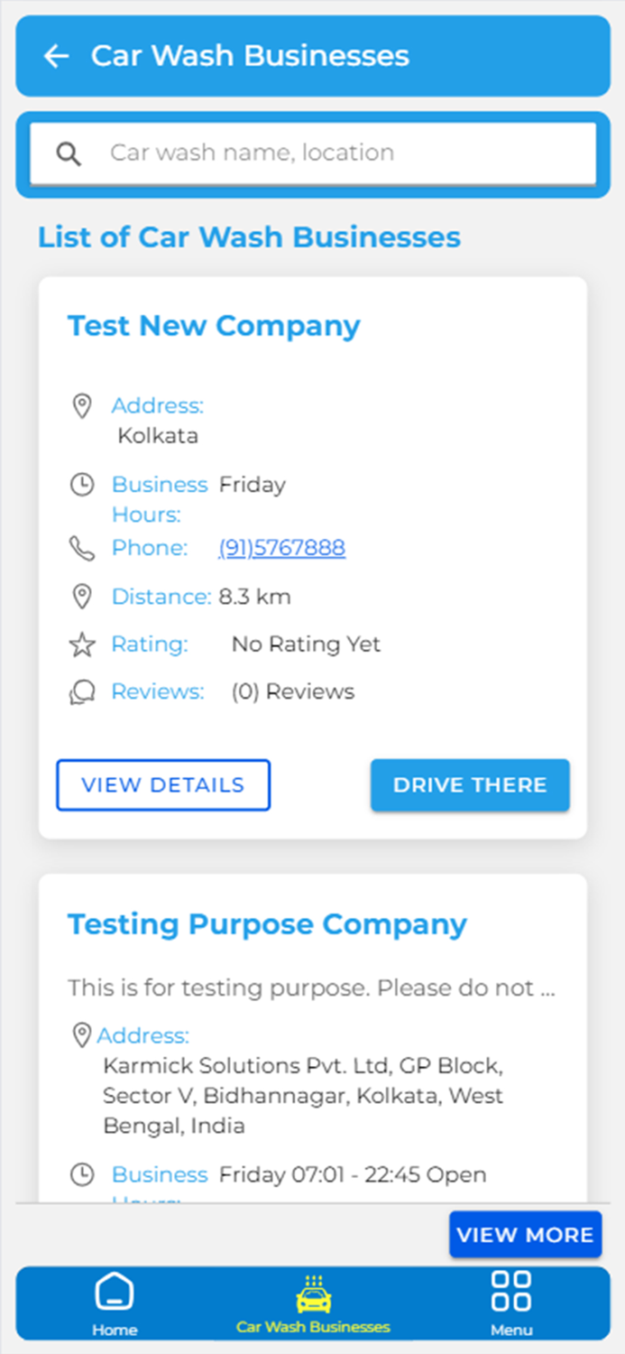Click the phone handset icon for Test New Company

pyautogui.click(x=82, y=548)
